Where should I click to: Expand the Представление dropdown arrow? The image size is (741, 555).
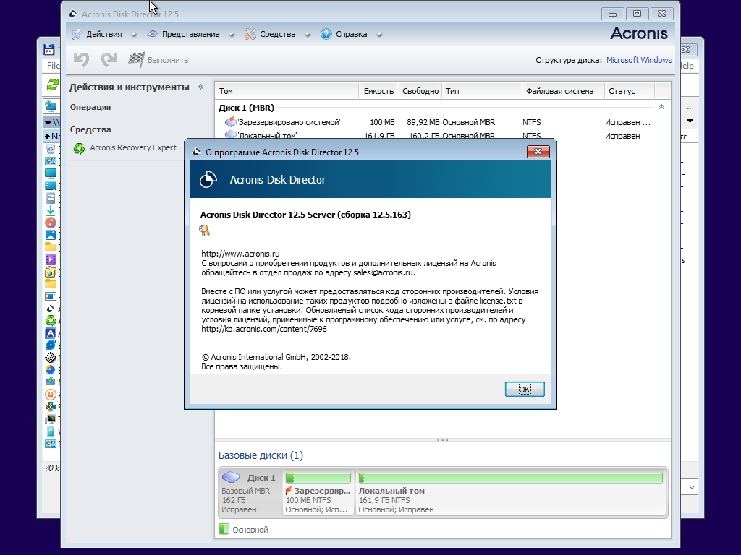pyautogui.click(x=231, y=35)
